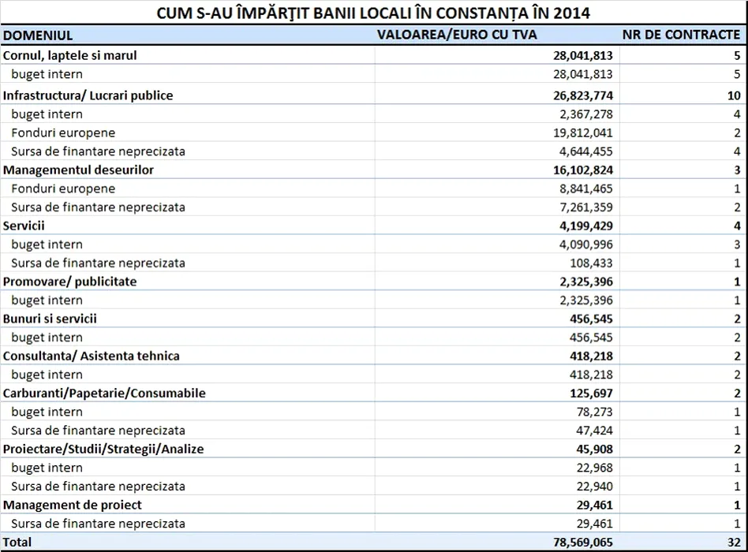This screenshot has width=748, height=552.
Task: Click the Management de proiect category
Action: click(x=73, y=505)
